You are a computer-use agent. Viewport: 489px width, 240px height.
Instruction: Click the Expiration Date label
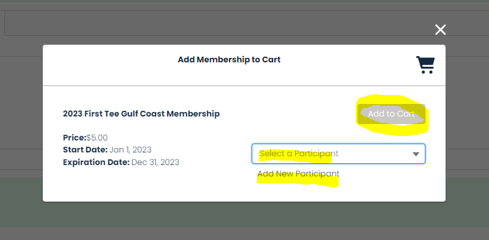[96, 163]
